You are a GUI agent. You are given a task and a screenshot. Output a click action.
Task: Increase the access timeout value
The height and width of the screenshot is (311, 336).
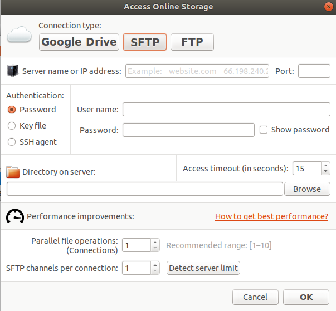[326, 166]
